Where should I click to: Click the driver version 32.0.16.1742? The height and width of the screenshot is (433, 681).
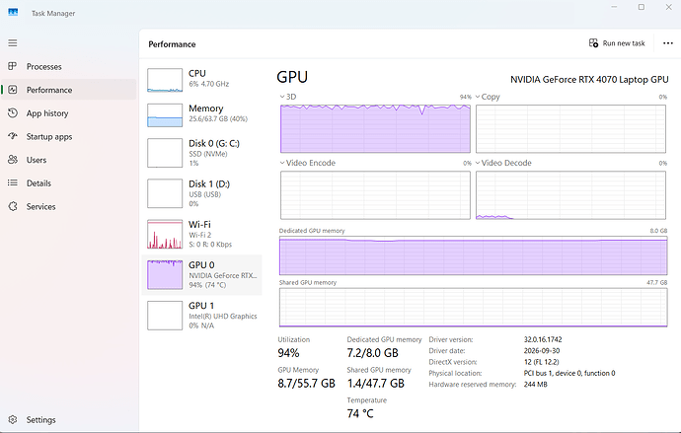543,339
